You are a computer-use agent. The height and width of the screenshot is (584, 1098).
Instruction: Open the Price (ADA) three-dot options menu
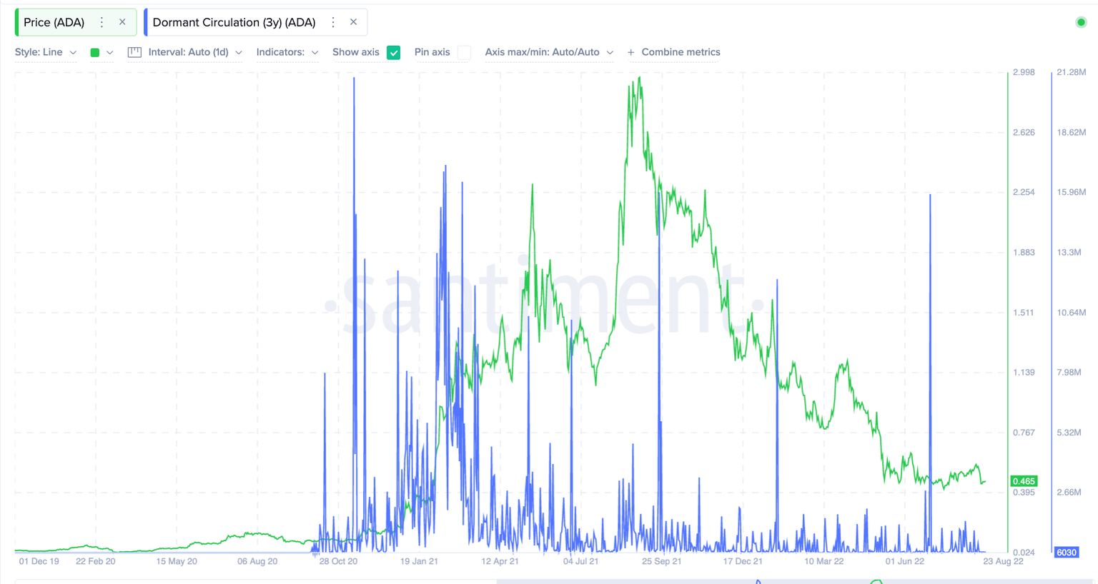coord(102,22)
